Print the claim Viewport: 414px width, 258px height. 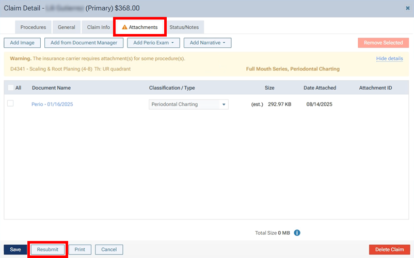coord(79,250)
